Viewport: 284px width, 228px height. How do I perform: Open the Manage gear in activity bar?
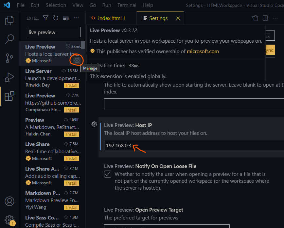[x=9, y=220]
